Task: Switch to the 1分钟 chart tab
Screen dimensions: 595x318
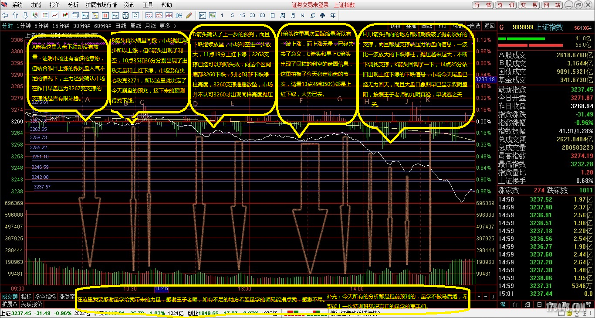Action: [x=24, y=26]
